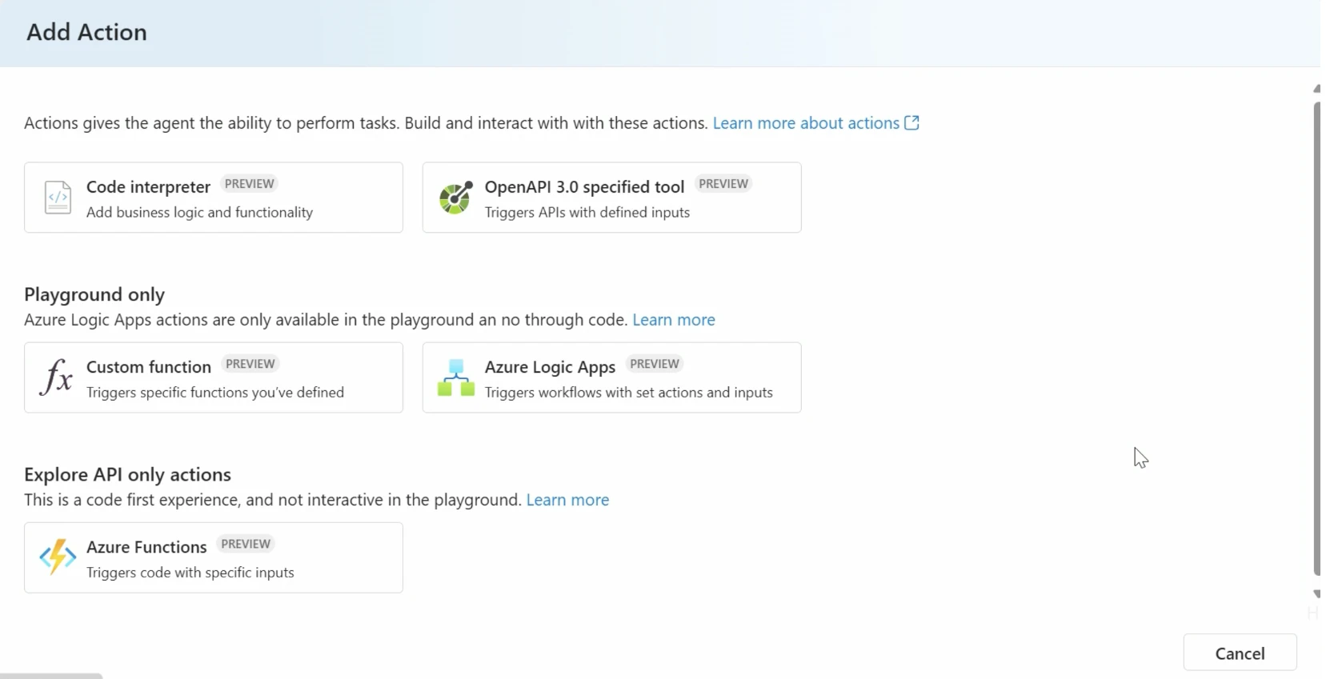
Task: Click the PREVIEW badge beside Azure Functions
Action: (x=246, y=544)
